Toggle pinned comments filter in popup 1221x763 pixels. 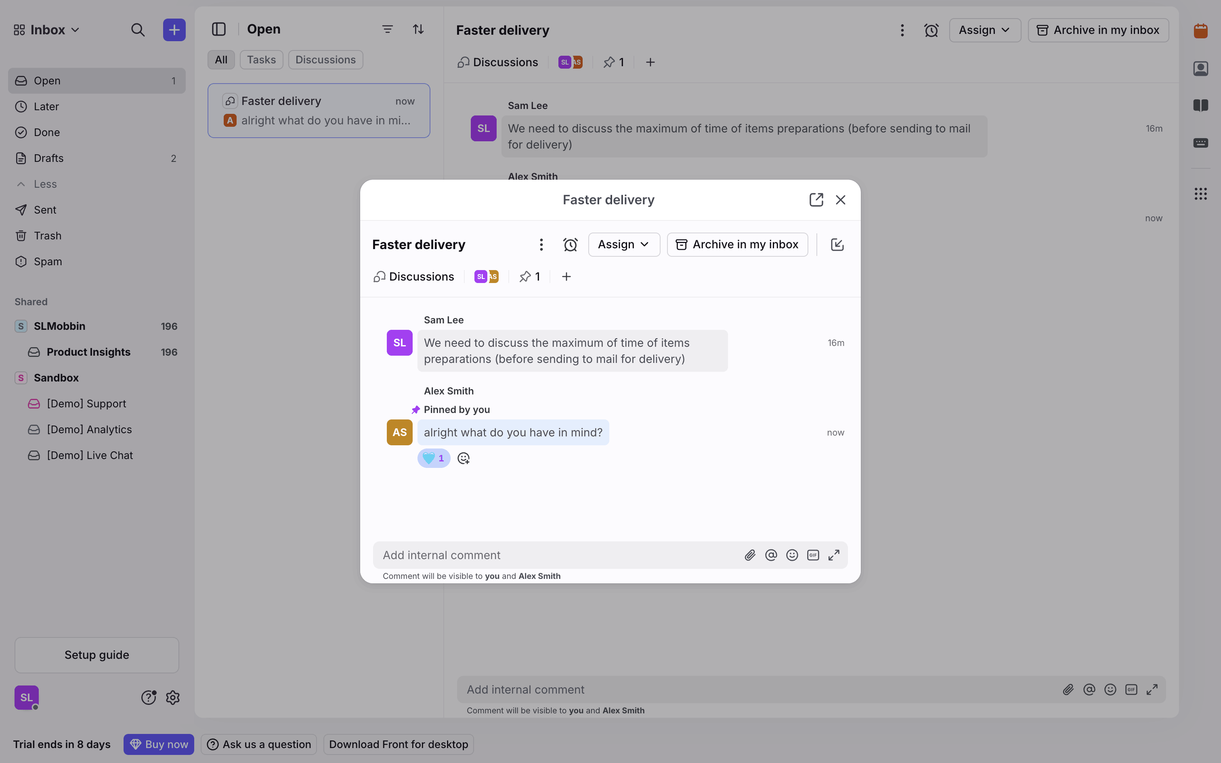pyautogui.click(x=530, y=277)
